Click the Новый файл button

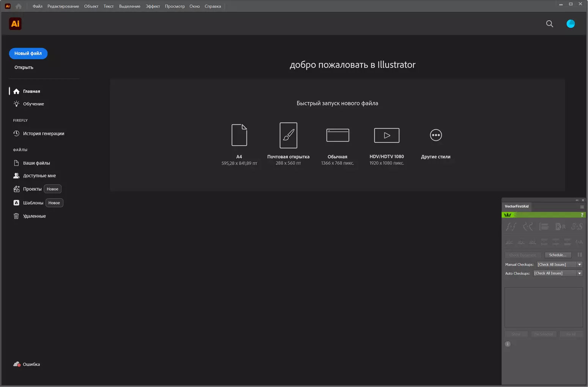pos(28,53)
